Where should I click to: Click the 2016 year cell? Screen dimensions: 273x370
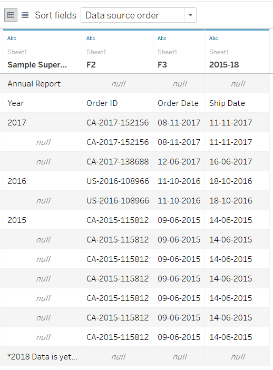tap(42, 181)
